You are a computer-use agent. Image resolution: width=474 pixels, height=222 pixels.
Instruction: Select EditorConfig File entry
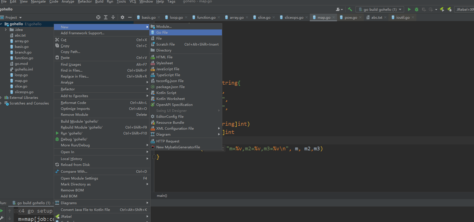[186, 117]
